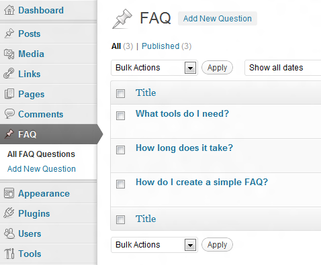Screen dimensions: 321x265
Task: Click the Links chain icon
Action: [x=9, y=74]
